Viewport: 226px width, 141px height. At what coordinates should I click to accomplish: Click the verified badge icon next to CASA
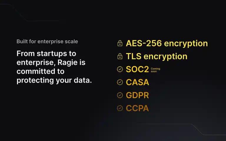point(120,82)
